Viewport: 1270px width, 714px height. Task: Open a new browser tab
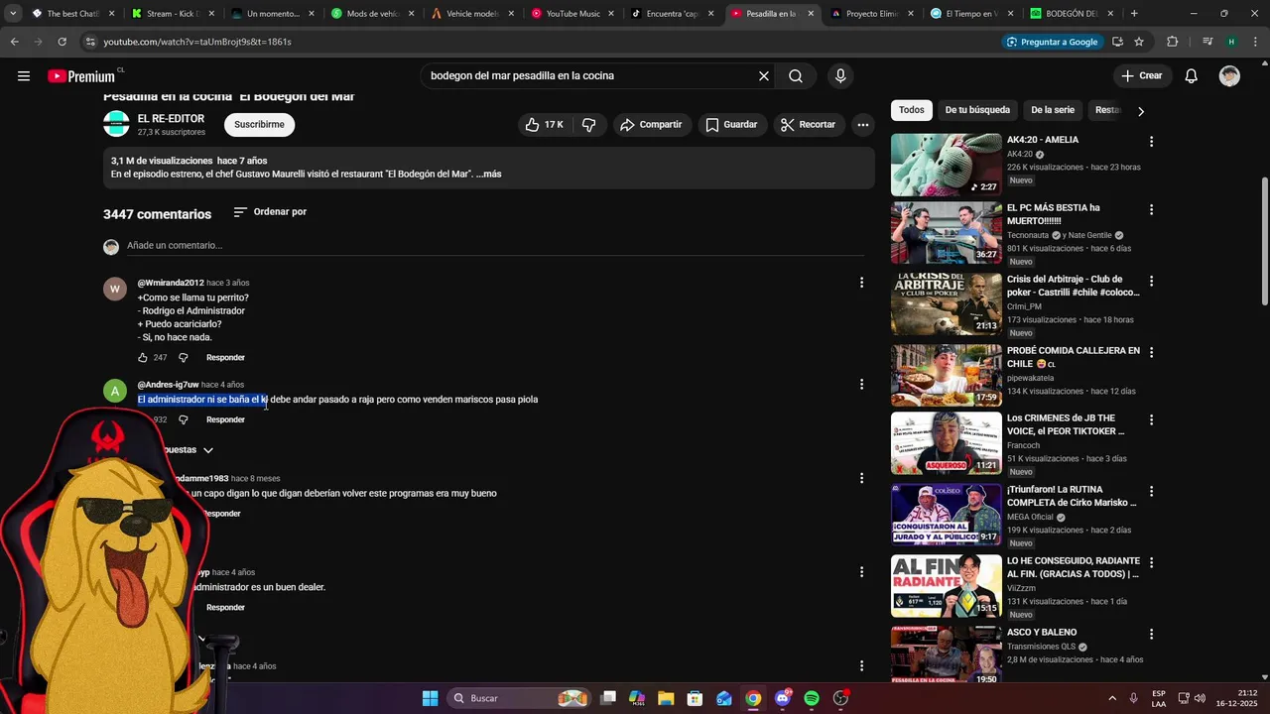coord(1134,14)
